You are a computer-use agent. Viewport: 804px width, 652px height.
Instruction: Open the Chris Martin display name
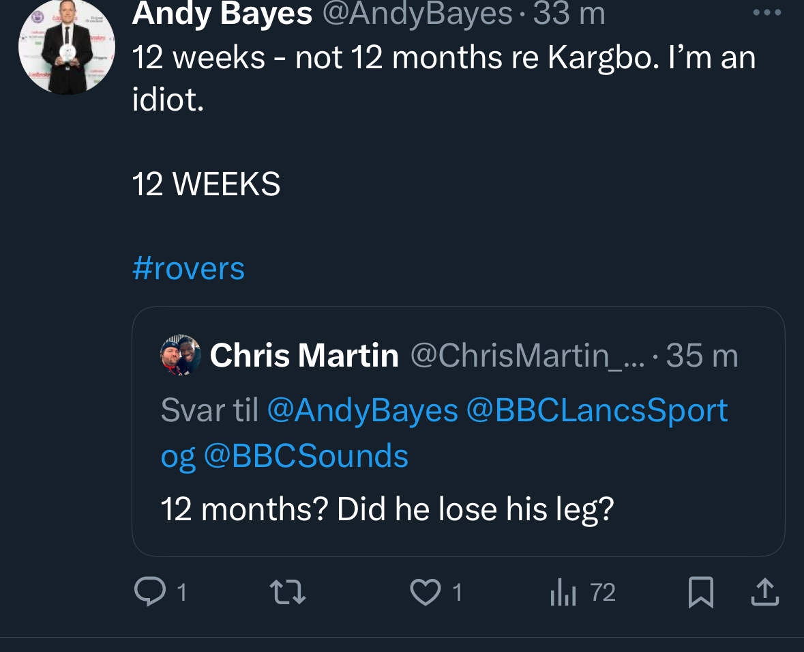pos(304,356)
